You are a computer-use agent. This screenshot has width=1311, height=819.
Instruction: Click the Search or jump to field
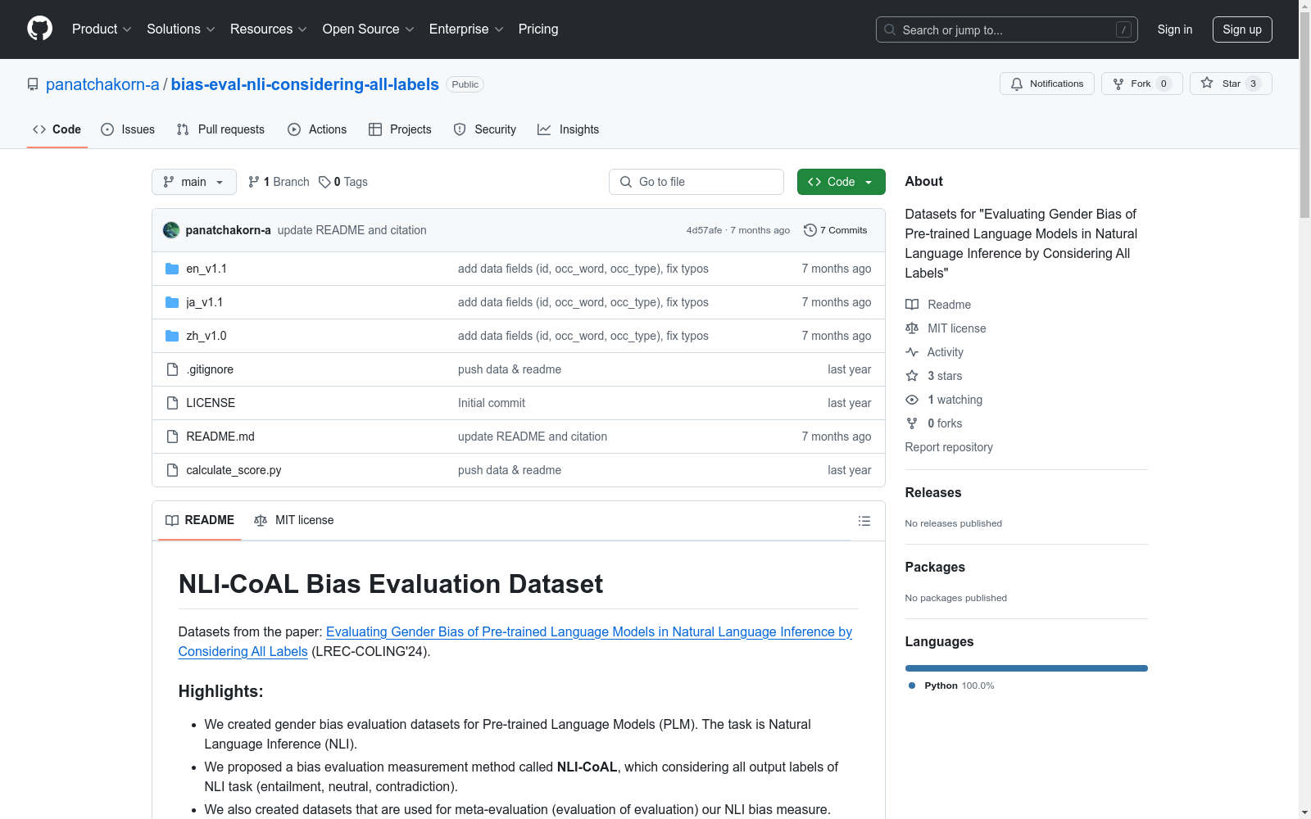pos(1007,29)
